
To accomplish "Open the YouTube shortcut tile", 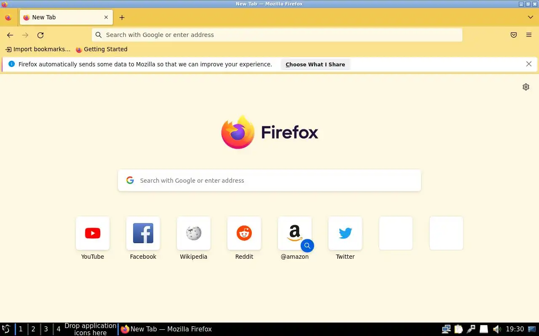I will [x=93, y=233].
